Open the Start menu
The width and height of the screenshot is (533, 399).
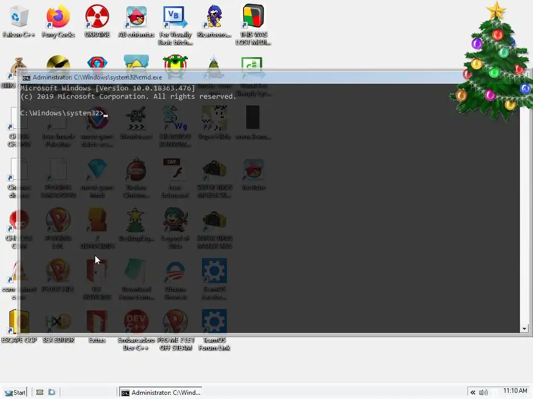[x=15, y=392]
